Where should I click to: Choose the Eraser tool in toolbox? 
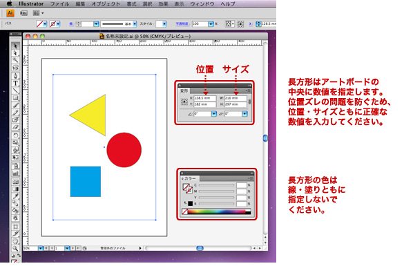[x=15, y=127]
